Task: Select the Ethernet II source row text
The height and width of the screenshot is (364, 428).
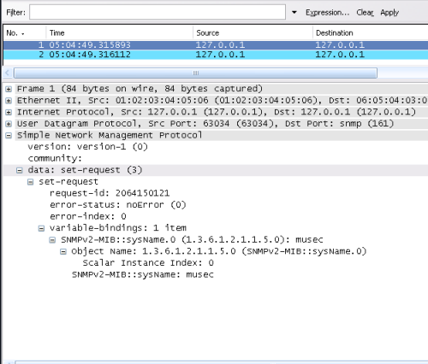Action: (222, 101)
